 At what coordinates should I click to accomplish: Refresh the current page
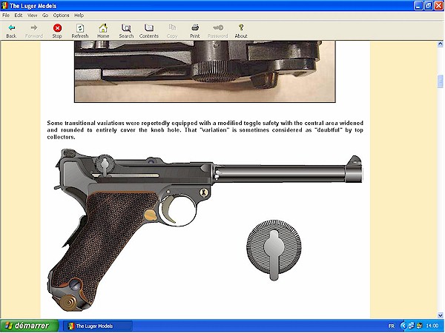point(80,31)
